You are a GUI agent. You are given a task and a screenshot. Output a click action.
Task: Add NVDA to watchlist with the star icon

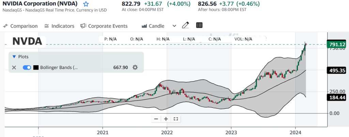[86, 4]
